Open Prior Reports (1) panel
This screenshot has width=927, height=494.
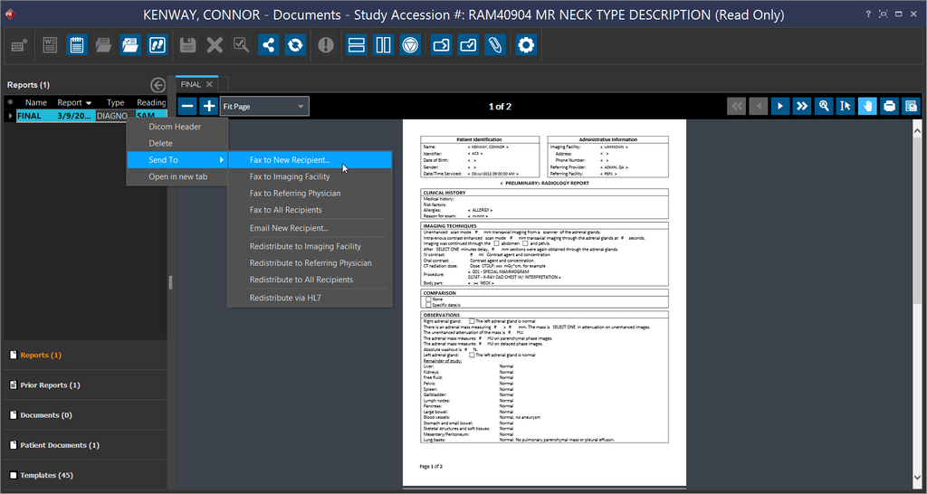click(x=50, y=385)
